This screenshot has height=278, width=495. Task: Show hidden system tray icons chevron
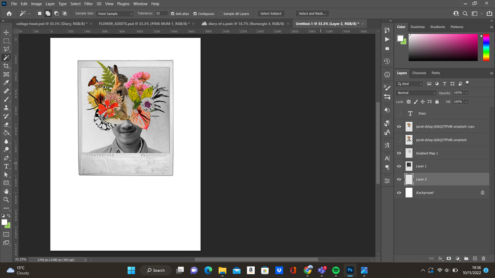point(423,270)
